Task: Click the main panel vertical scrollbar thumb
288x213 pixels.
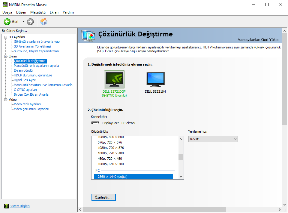Action: point(284,79)
